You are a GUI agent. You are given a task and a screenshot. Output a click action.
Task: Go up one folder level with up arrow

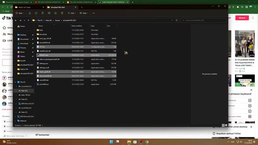click(28, 21)
